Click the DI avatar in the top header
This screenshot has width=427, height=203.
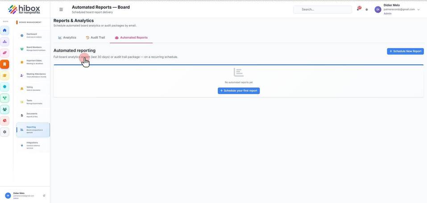tap(378, 9)
